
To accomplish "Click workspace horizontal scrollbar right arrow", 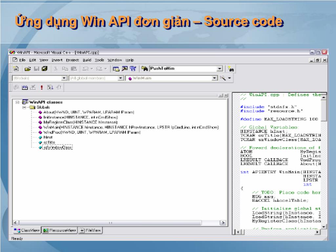I will click(x=223, y=223).
